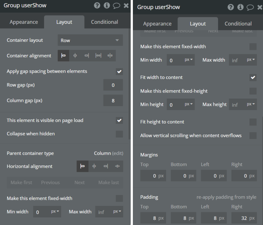Click re-apply padding from style
The width and height of the screenshot is (263, 225).
pyautogui.click(x=226, y=197)
